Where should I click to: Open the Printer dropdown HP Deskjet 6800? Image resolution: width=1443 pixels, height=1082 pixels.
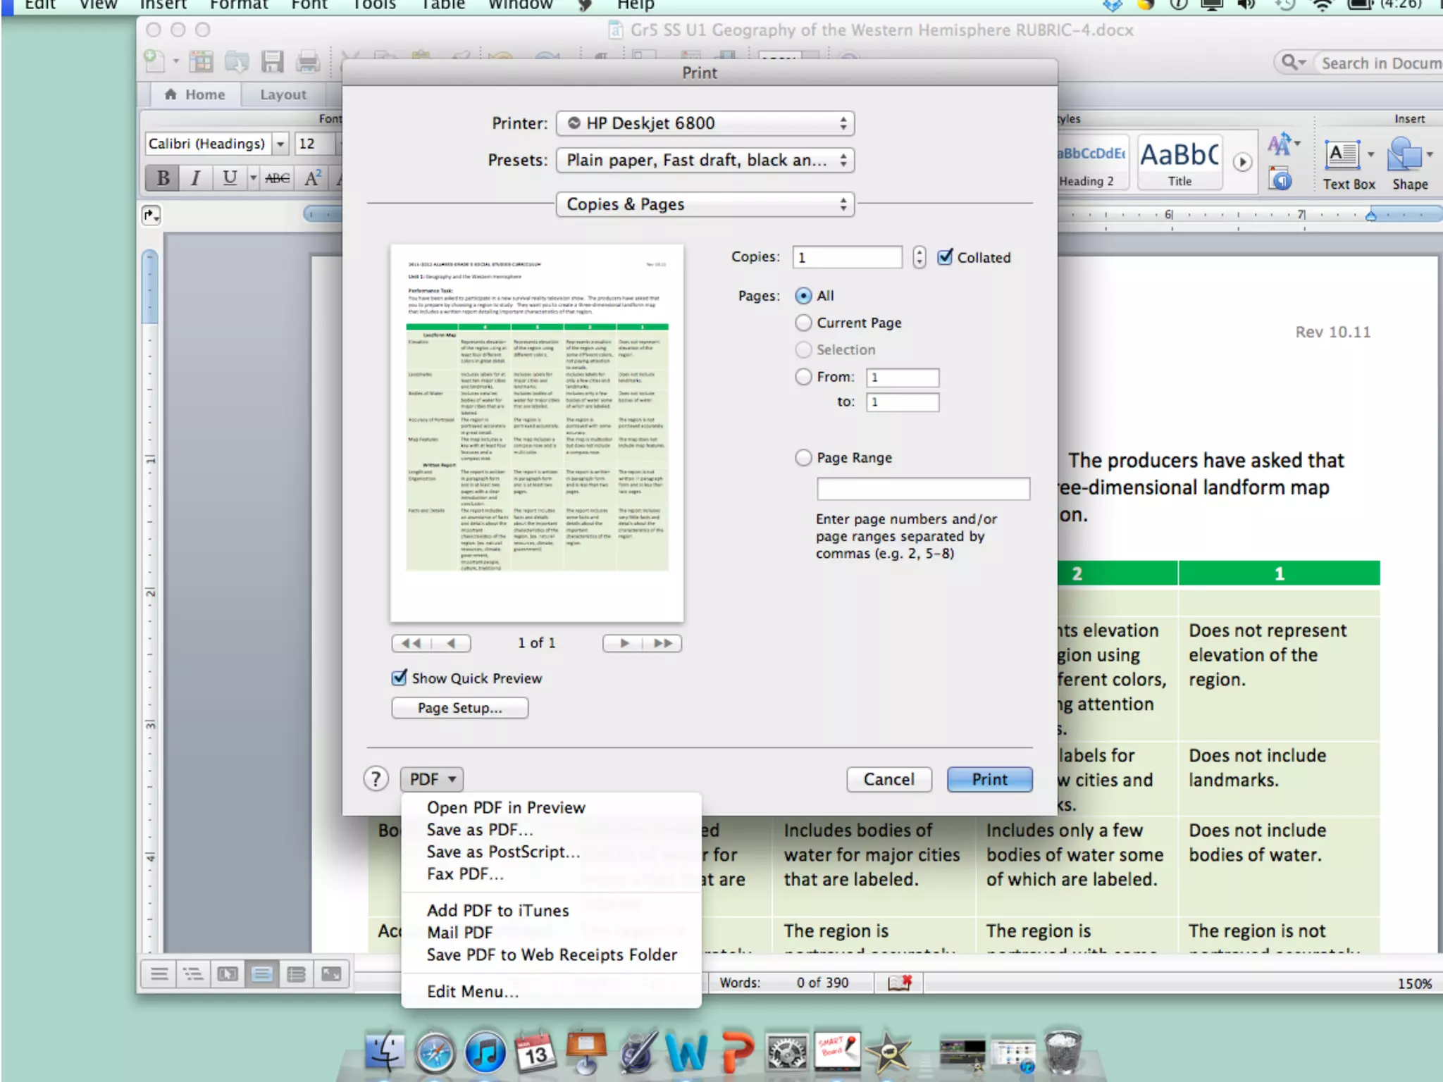click(705, 123)
